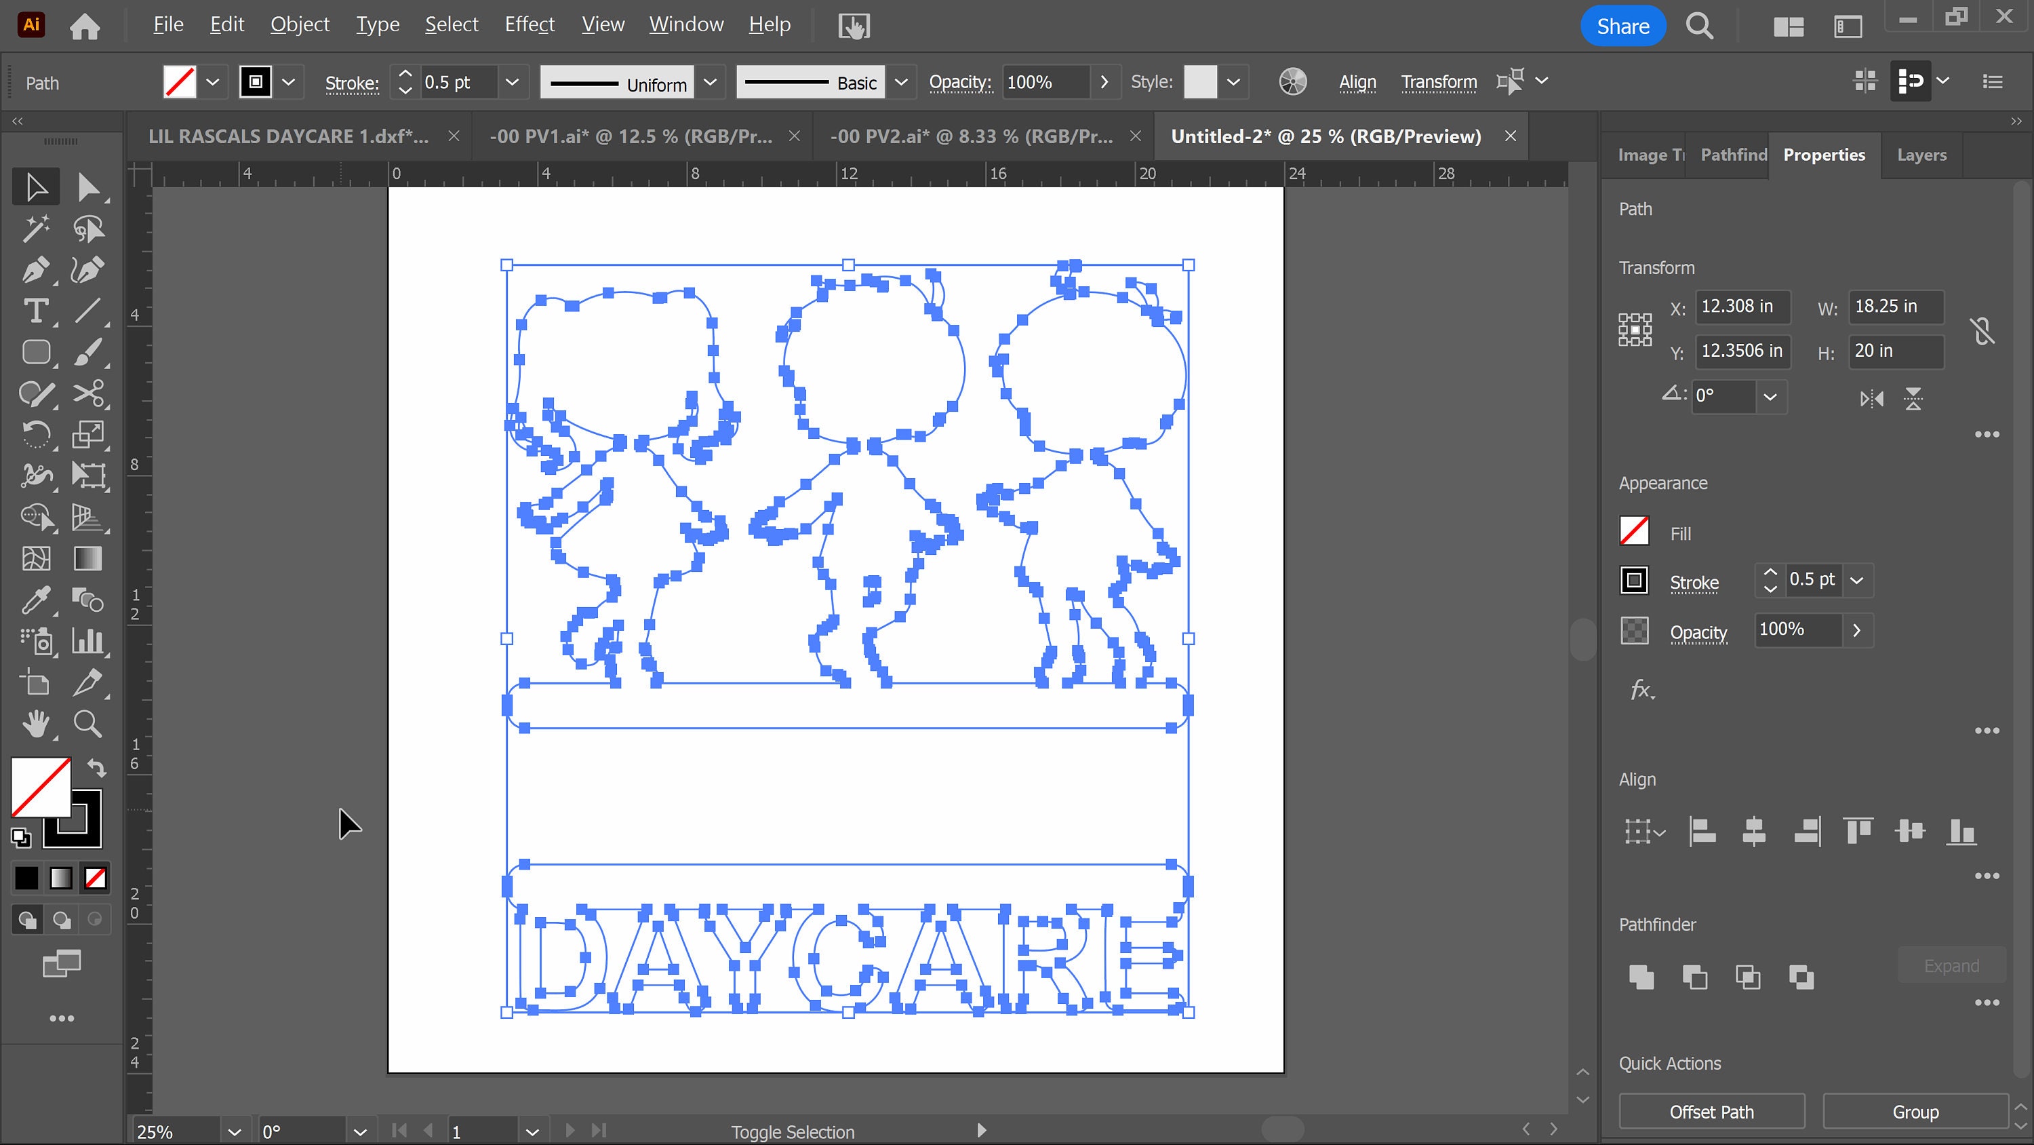2034x1145 pixels.
Task: Toggle the constrain width and height link
Action: 1982,330
